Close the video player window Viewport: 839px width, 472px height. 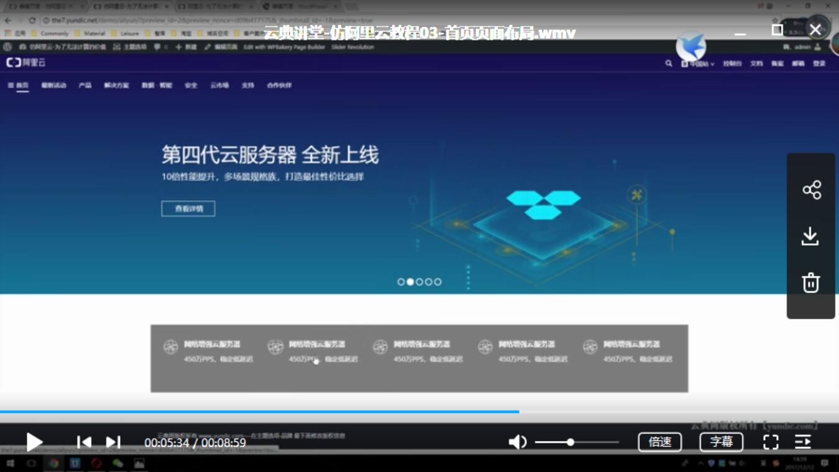pos(815,29)
